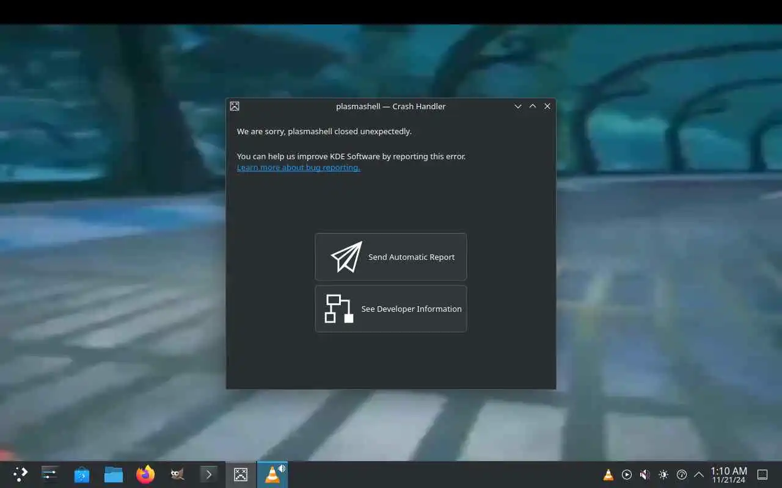Open the audio volume tray icon
This screenshot has width=782, height=488.
coord(645,475)
